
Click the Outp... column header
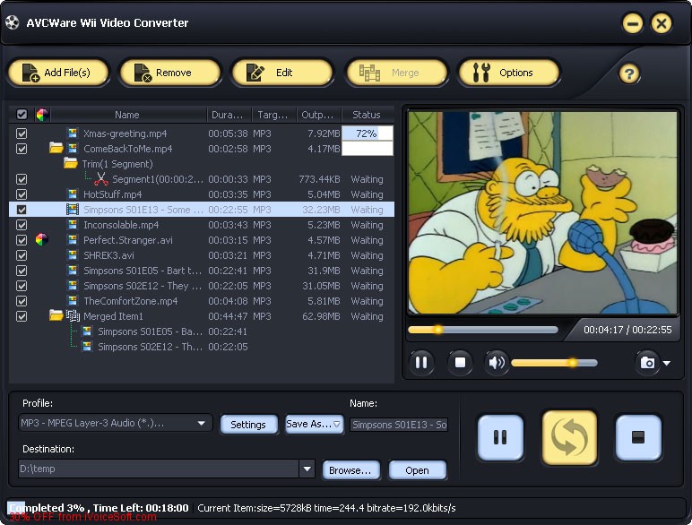pos(317,115)
